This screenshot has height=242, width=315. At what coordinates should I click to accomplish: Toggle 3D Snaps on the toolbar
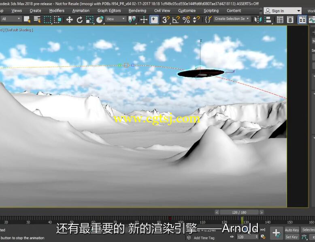tap(166, 19)
